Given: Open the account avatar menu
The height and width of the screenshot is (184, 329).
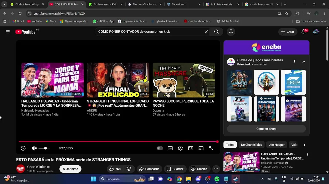Looking at the screenshot, I should (316, 32).
